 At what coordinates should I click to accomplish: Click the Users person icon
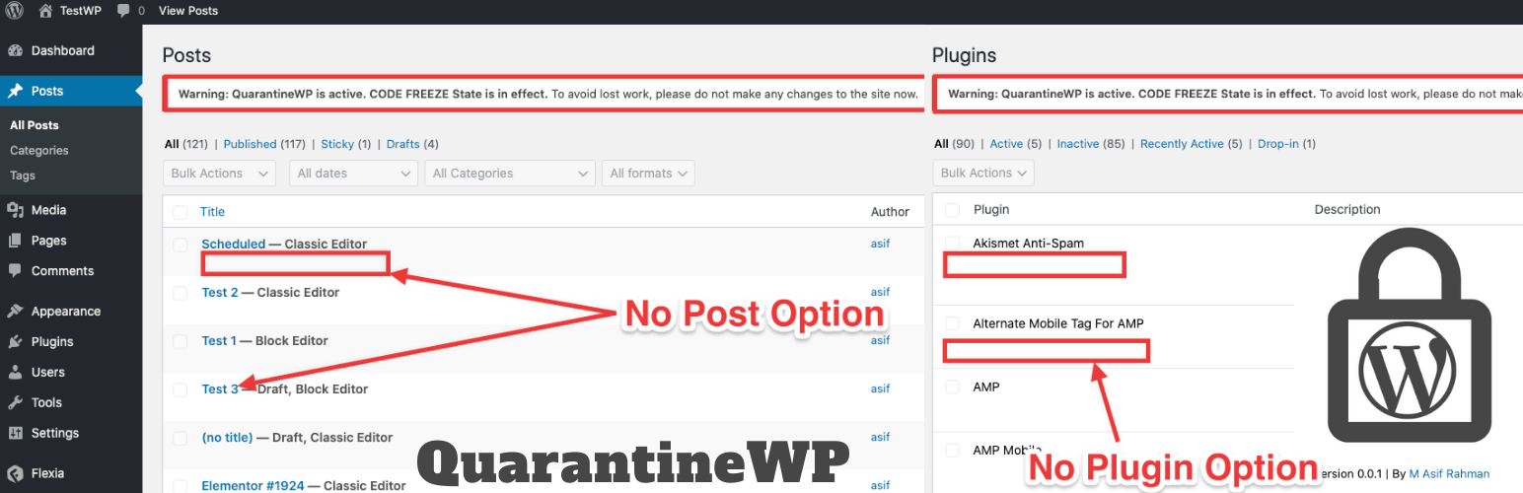click(x=15, y=373)
